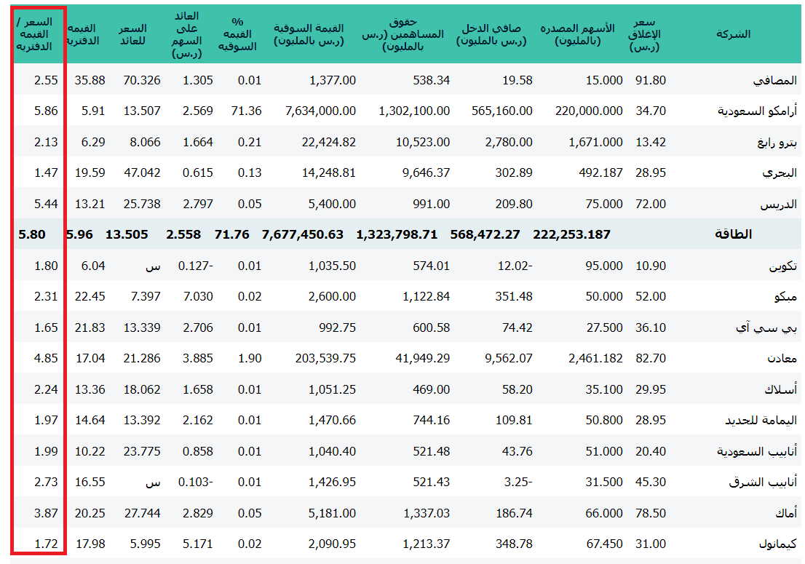This screenshot has width=805, height=564.
Task: Click sector total shares 222,253.187
Action: pyautogui.click(x=571, y=234)
